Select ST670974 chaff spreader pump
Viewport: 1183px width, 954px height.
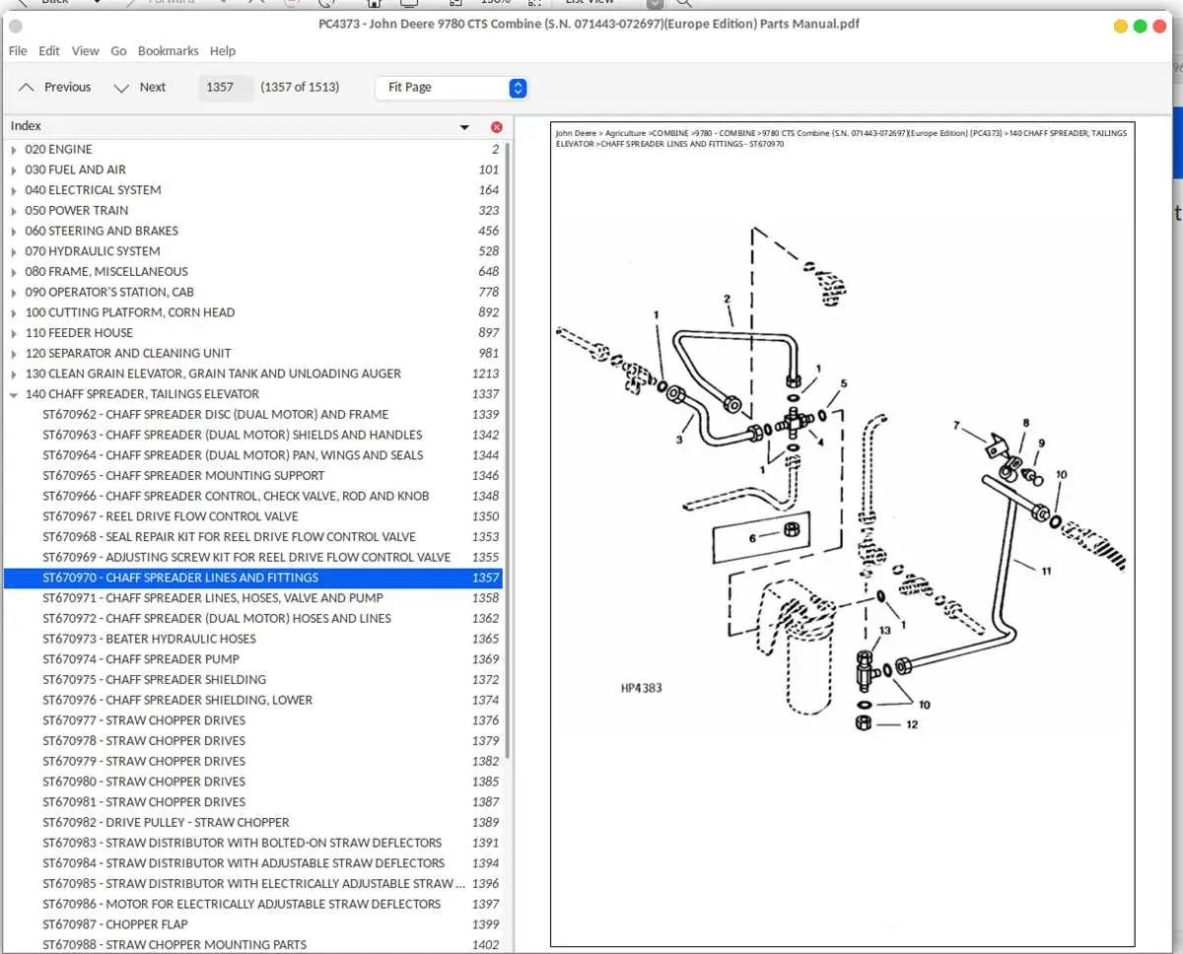point(253,659)
